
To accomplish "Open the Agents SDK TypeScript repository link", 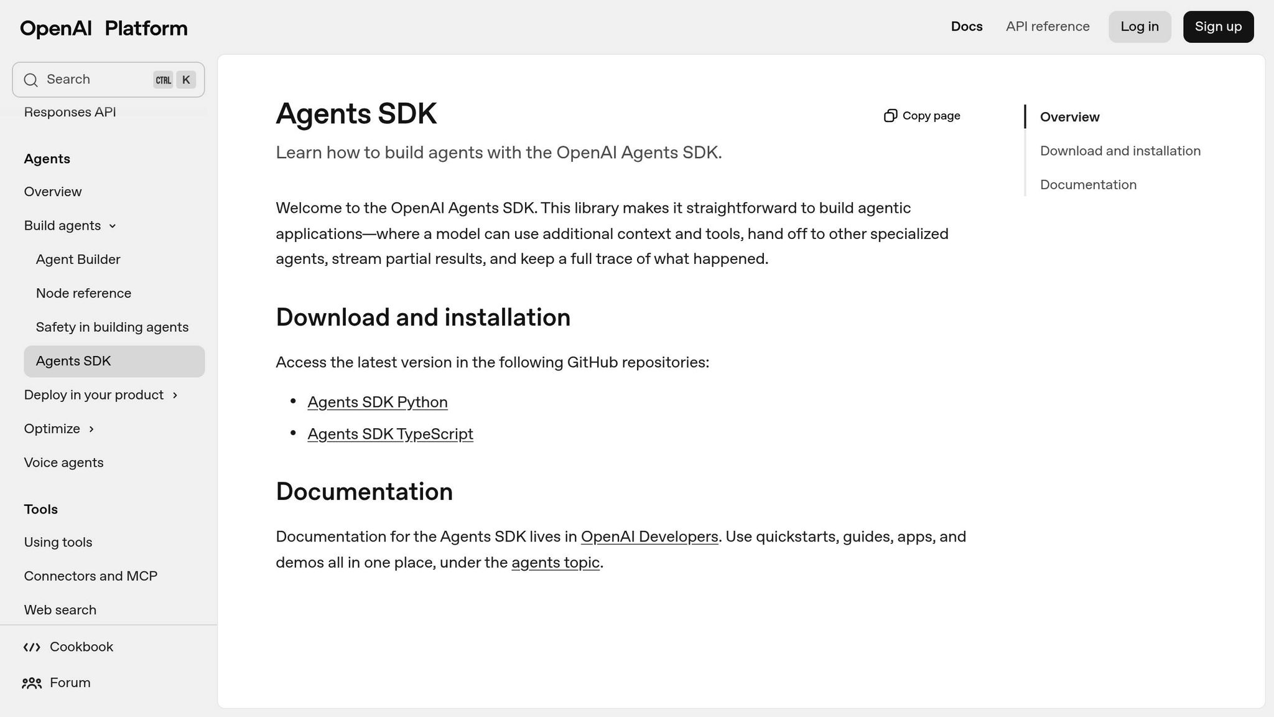I will (x=391, y=434).
